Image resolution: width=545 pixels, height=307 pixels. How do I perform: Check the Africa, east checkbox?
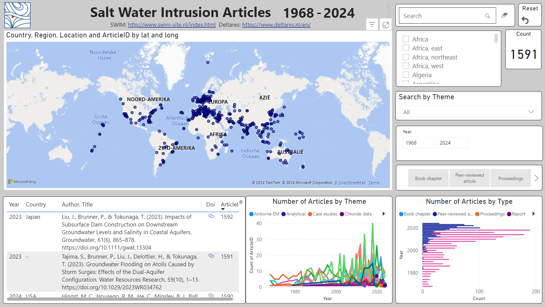click(x=406, y=48)
